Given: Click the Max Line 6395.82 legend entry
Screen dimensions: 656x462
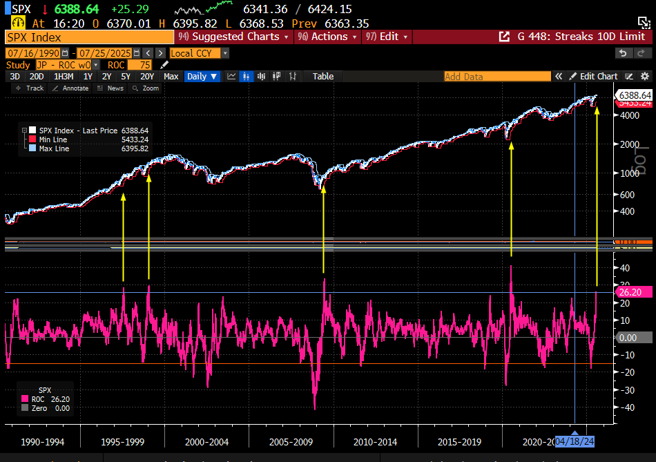Looking at the screenshot, I should (88, 148).
